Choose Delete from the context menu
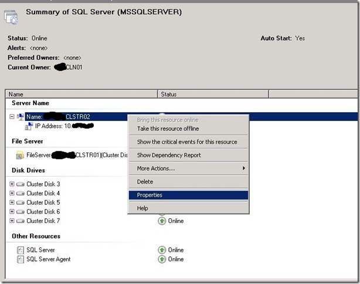 coord(188,182)
